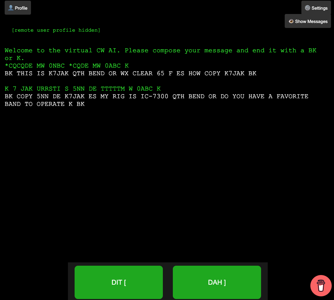This screenshot has width=334, height=300.
Task: Click the gap between DIT and DAH buttons
Action: coord(168,282)
